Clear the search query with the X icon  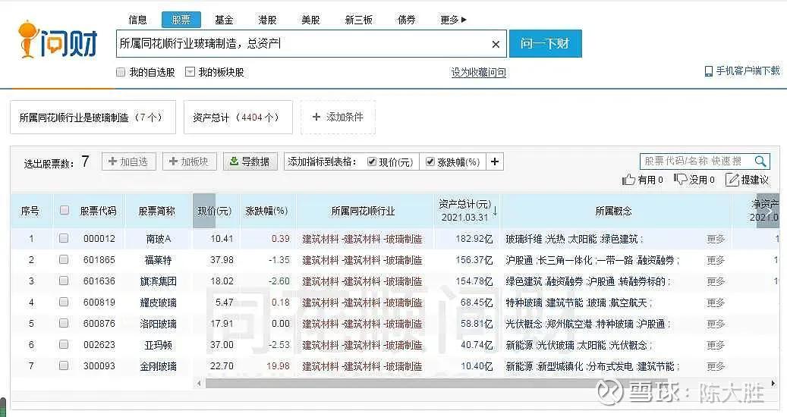[x=496, y=44]
